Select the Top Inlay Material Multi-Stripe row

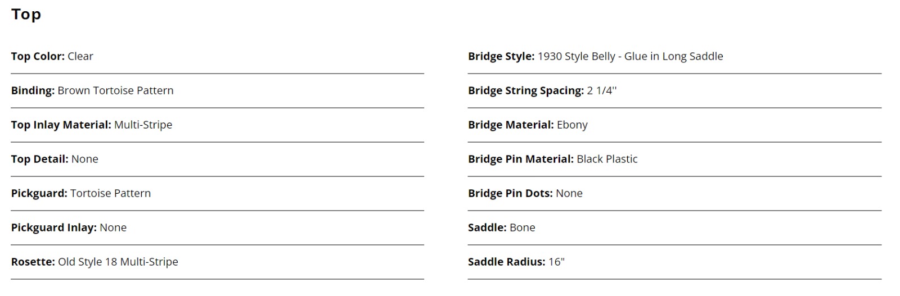(x=217, y=125)
